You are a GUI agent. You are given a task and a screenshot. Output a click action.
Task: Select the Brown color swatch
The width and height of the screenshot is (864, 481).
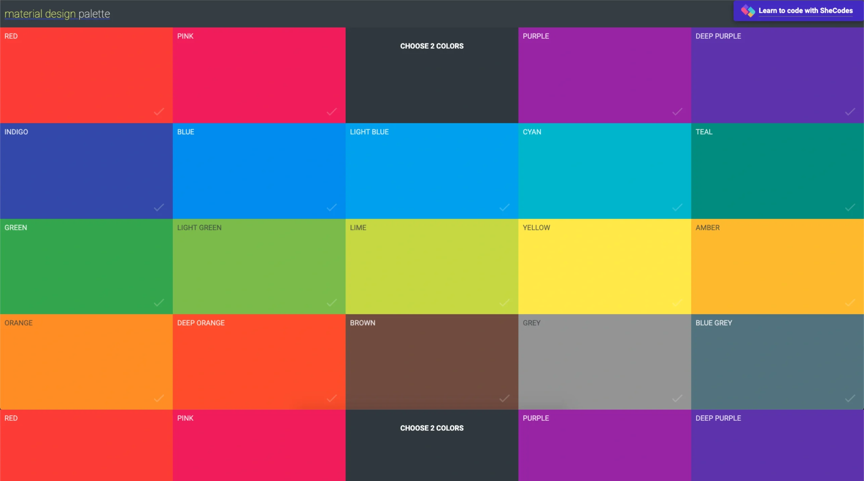[x=432, y=362]
